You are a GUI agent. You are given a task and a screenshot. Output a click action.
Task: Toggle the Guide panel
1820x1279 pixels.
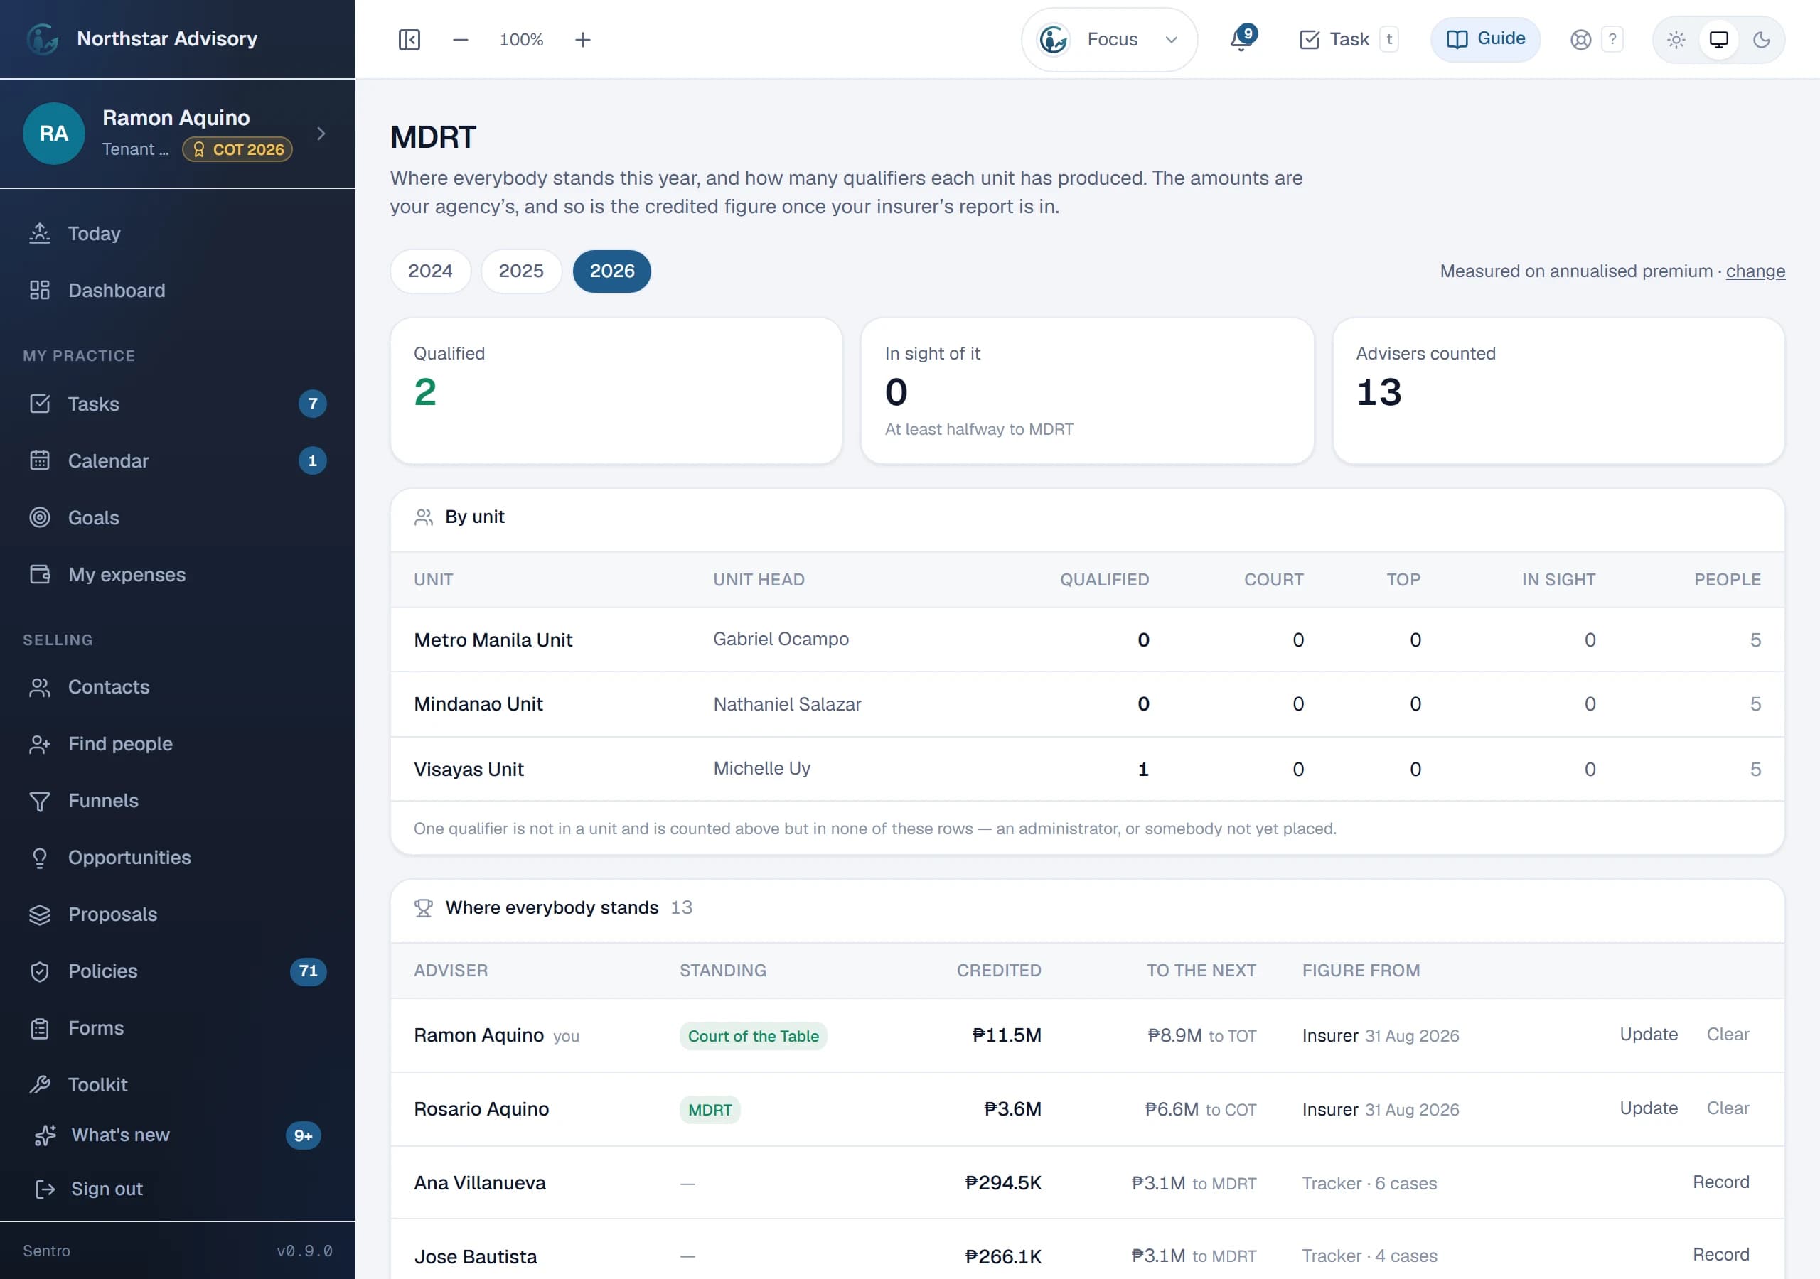[1484, 40]
